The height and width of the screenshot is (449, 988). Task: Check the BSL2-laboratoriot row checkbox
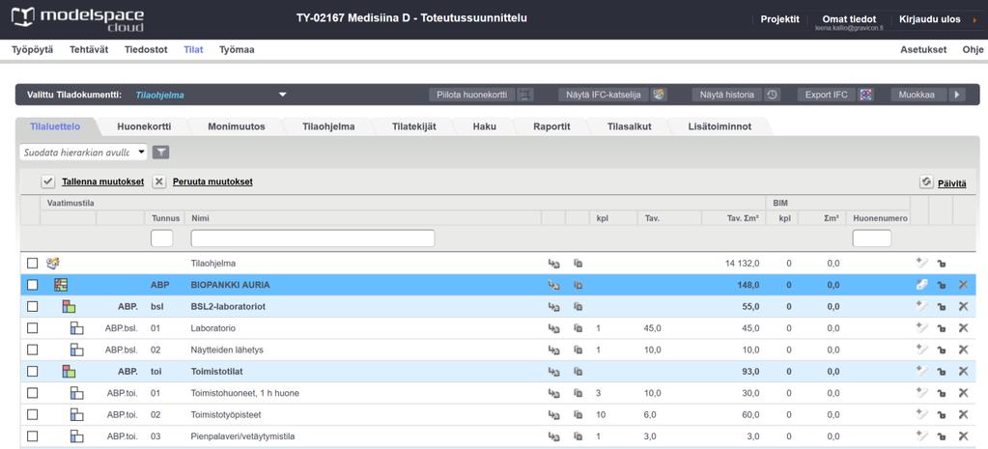pyautogui.click(x=32, y=307)
